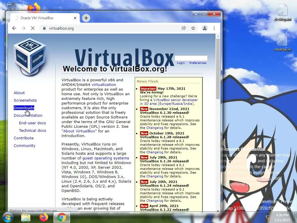
Task: Open Technical docs
Action: coord(32,130)
